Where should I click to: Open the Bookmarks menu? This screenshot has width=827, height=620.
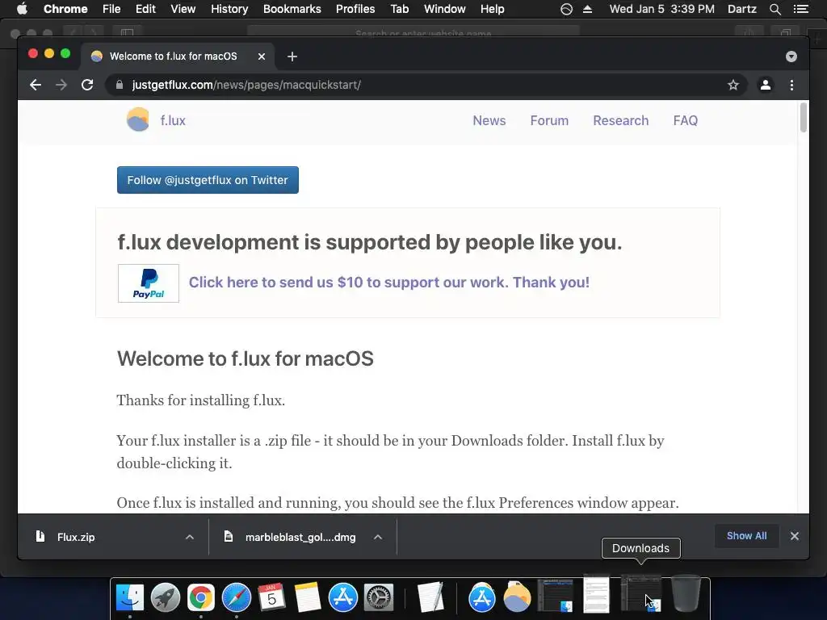click(292, 9)
